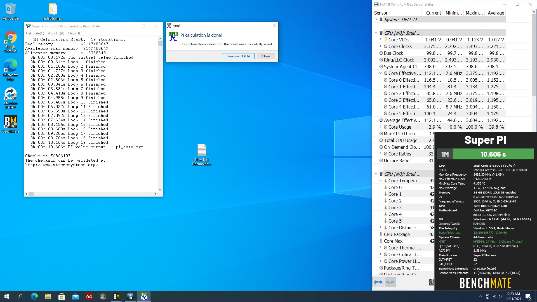Select the New Text Document file on the desktop

pos(202,155)
